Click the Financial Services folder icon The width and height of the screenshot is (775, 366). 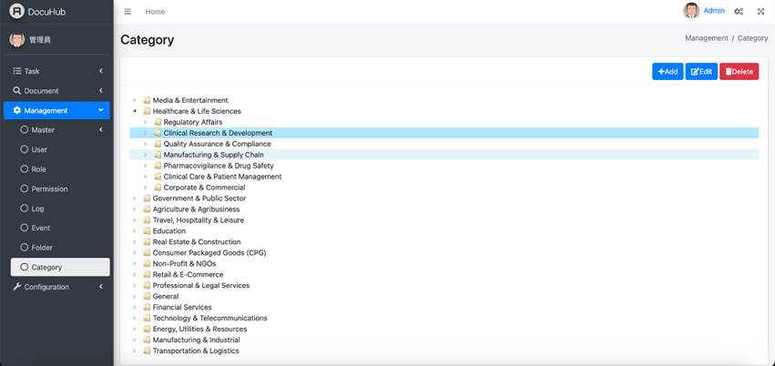coord(147,307)
